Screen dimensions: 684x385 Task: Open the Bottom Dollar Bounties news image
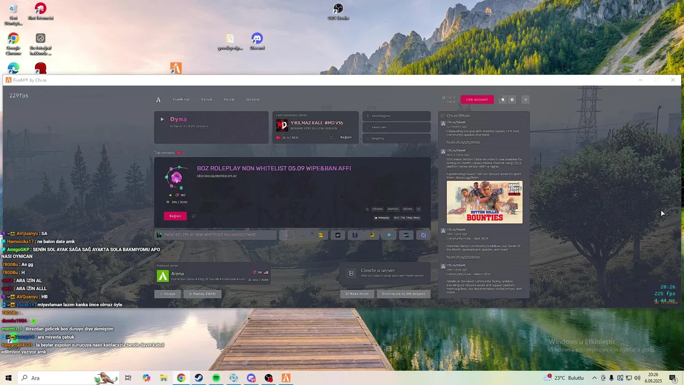click(485, 202)
